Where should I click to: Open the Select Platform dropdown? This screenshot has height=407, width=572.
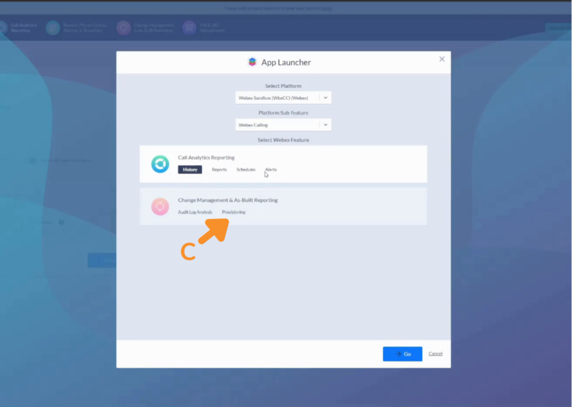pos(283,98)
